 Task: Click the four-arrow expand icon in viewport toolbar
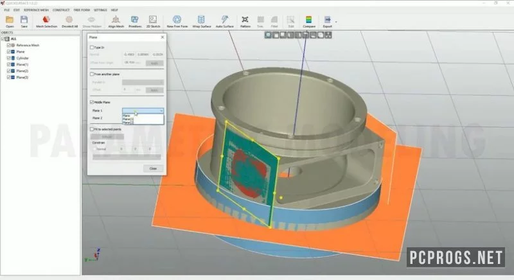[x=328, y=35]
